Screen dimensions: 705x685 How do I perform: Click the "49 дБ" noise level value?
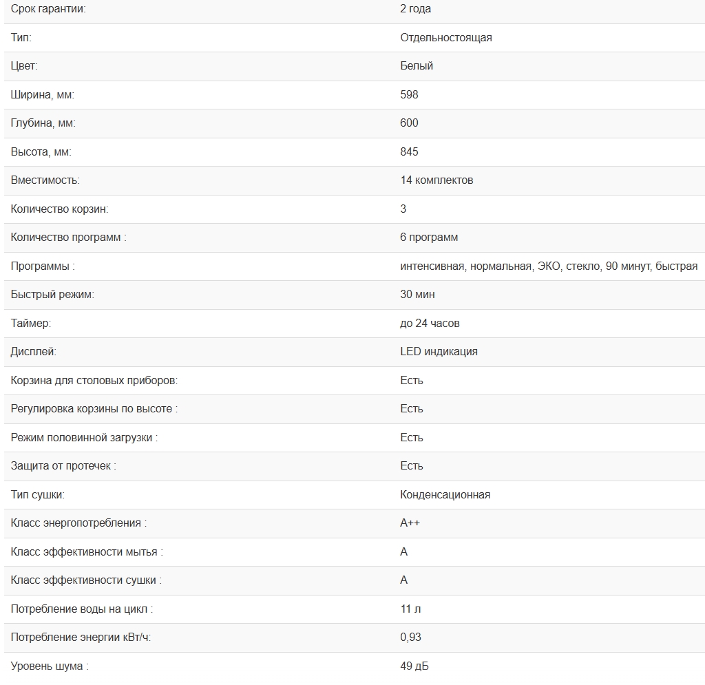click(414, 666)
